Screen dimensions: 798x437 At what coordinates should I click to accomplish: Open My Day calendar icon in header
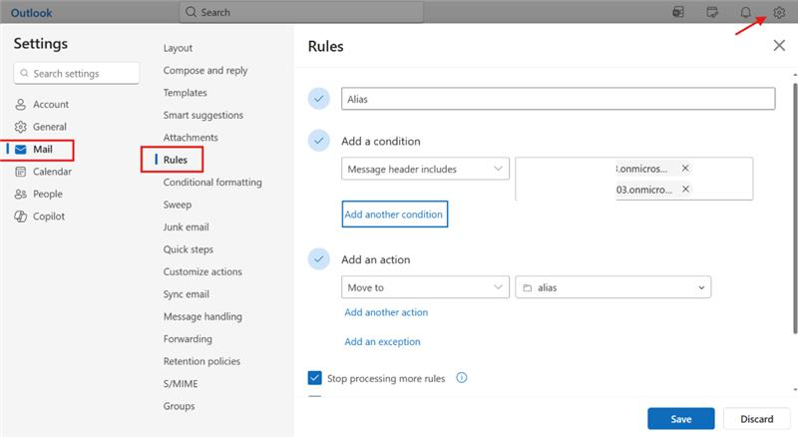[712, 12]
